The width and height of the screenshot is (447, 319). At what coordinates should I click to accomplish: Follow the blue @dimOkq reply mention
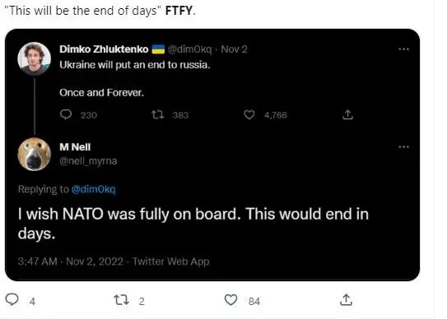point(94,189)
